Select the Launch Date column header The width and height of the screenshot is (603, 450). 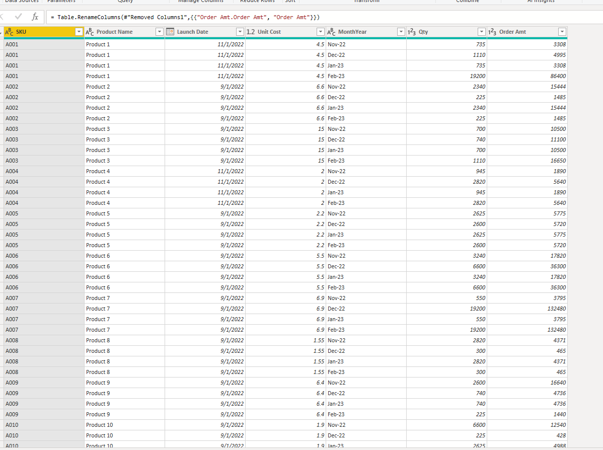tap(205, 32)
